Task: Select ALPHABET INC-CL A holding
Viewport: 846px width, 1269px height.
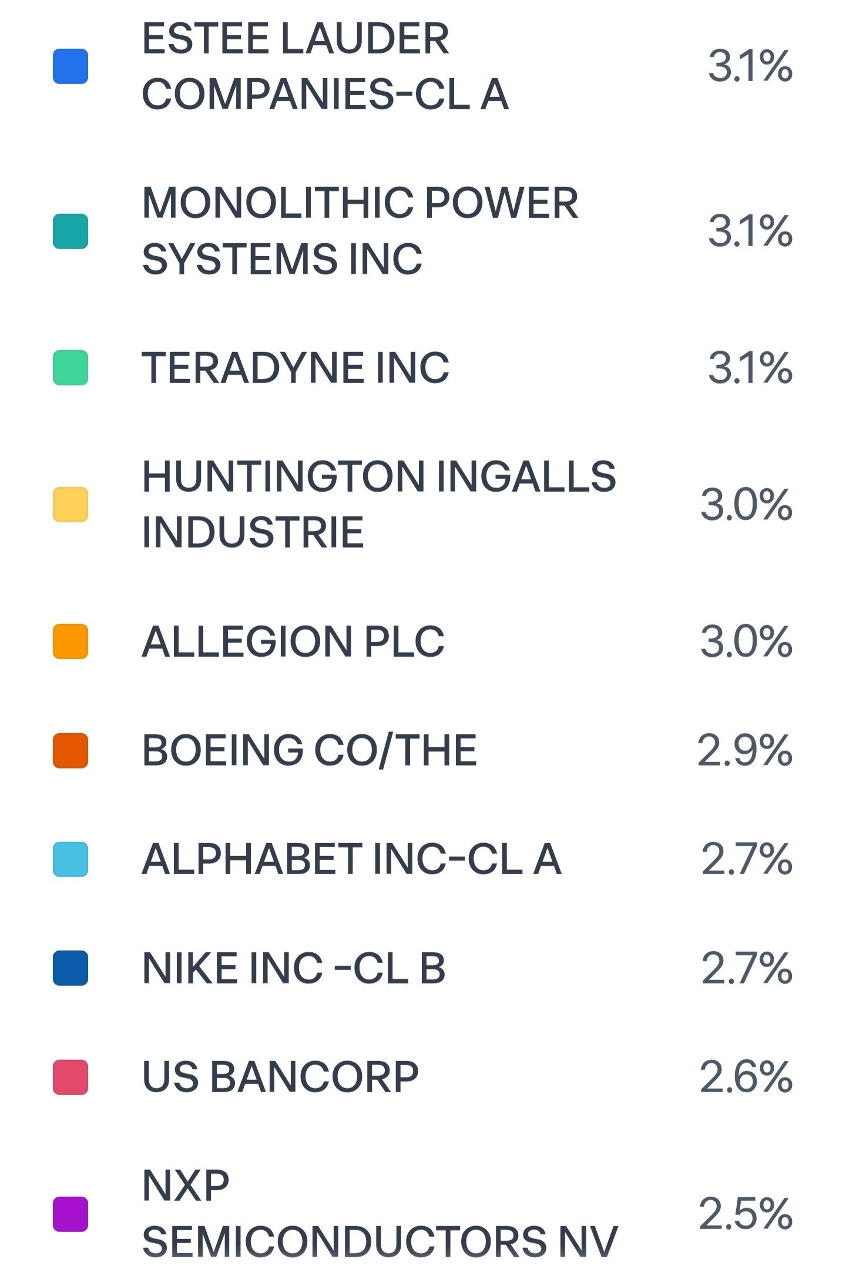Action: [x=351, y=860]
